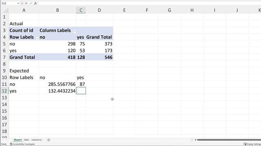The image size is (261, 146).
Task: Click the Name Box showing C12
Action: (x=9, y=3)
